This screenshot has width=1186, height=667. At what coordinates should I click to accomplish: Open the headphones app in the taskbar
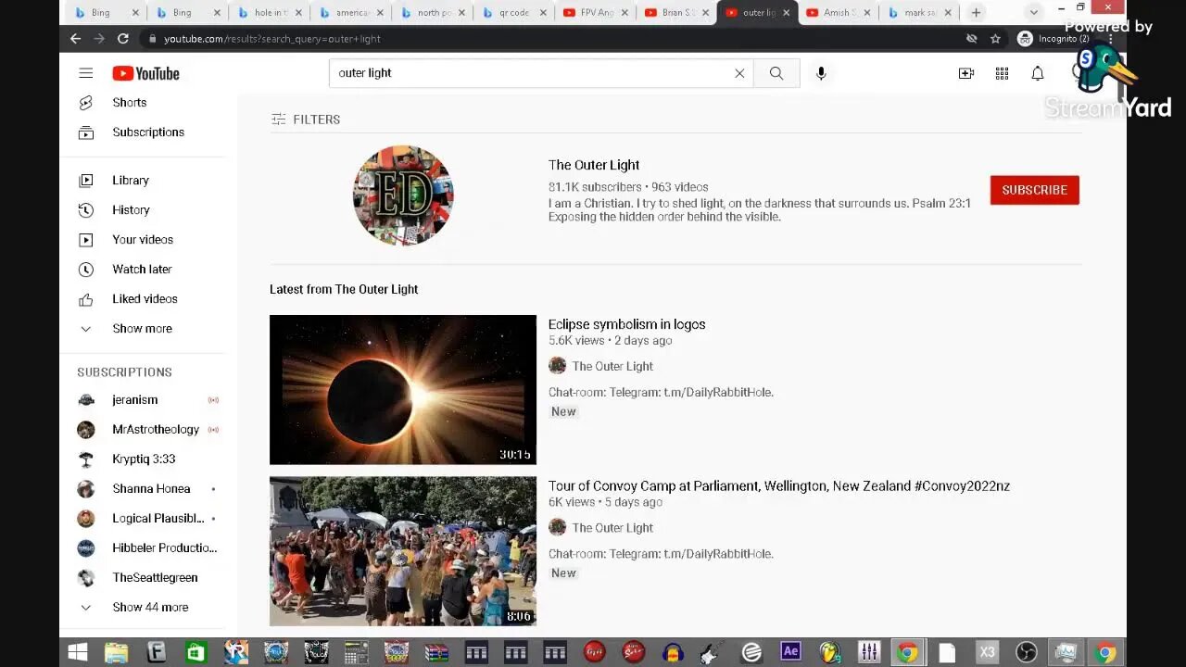pos(673,652)
